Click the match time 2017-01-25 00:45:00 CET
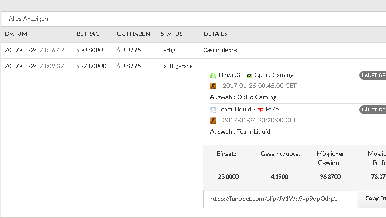The width and height of the screenshot is (386, 218). pyautogui.click(x=260, y=86)
